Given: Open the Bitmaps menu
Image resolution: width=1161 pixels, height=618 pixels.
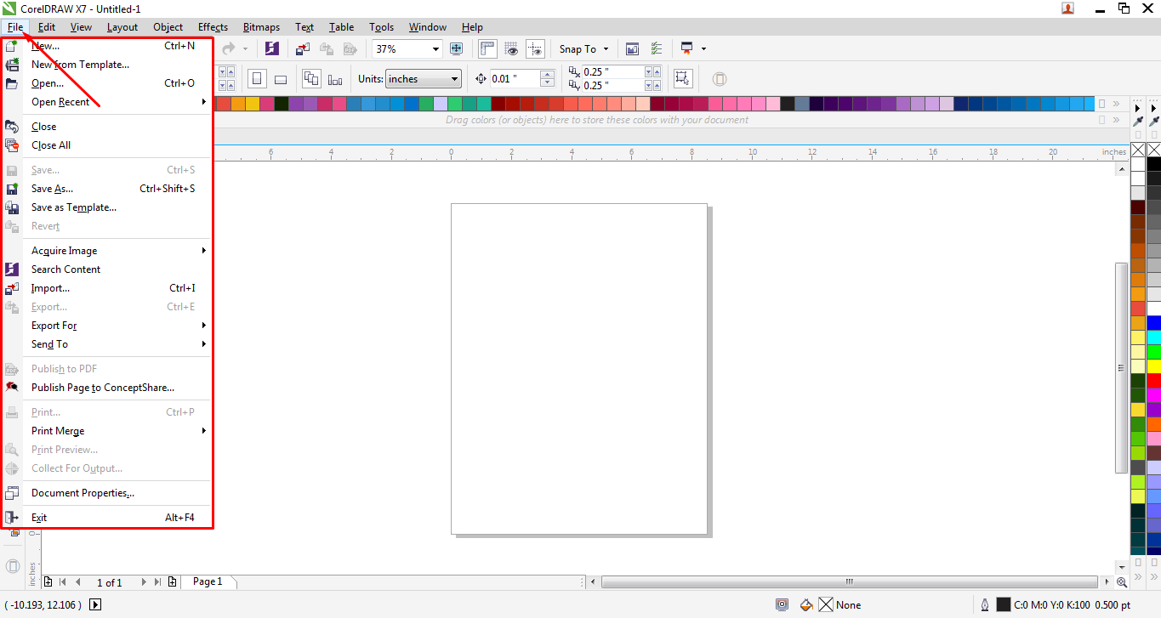Looking at the screenshot, I should (x=261, y=26).
